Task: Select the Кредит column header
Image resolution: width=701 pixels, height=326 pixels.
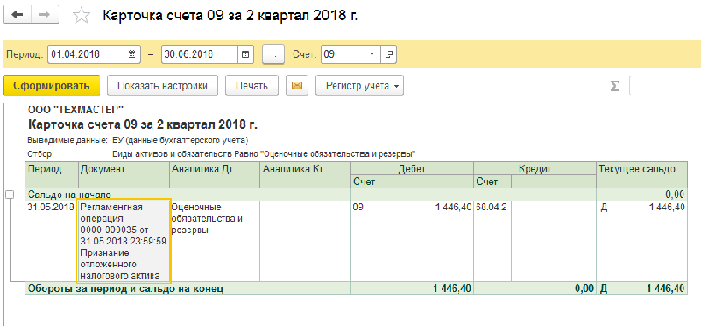Action: tap(535, 168)
